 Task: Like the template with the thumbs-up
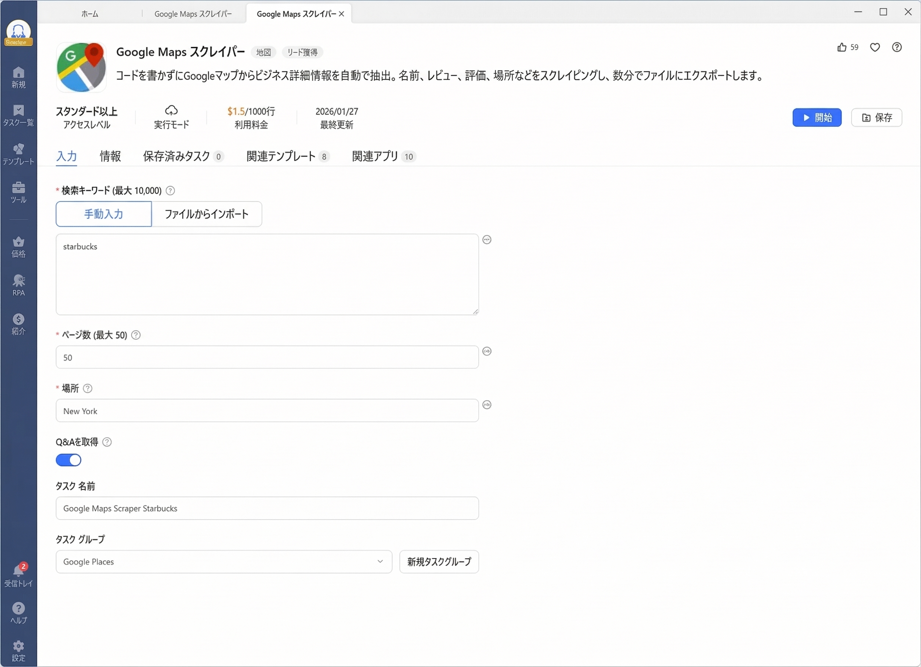point(841,47)
